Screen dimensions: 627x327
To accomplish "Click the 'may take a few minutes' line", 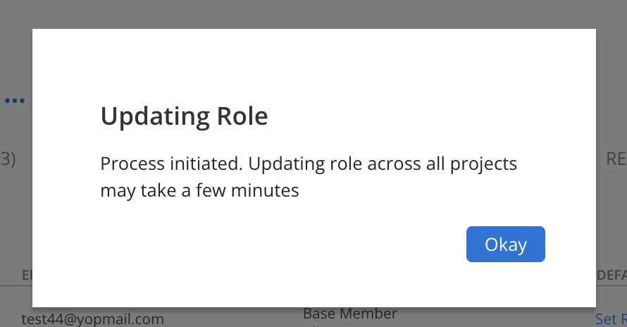I will [x=199, y=190].
